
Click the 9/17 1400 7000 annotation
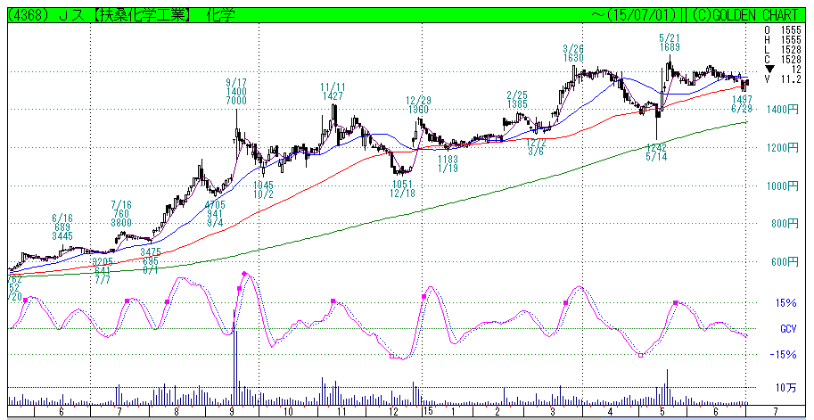(x=237, y=91)
